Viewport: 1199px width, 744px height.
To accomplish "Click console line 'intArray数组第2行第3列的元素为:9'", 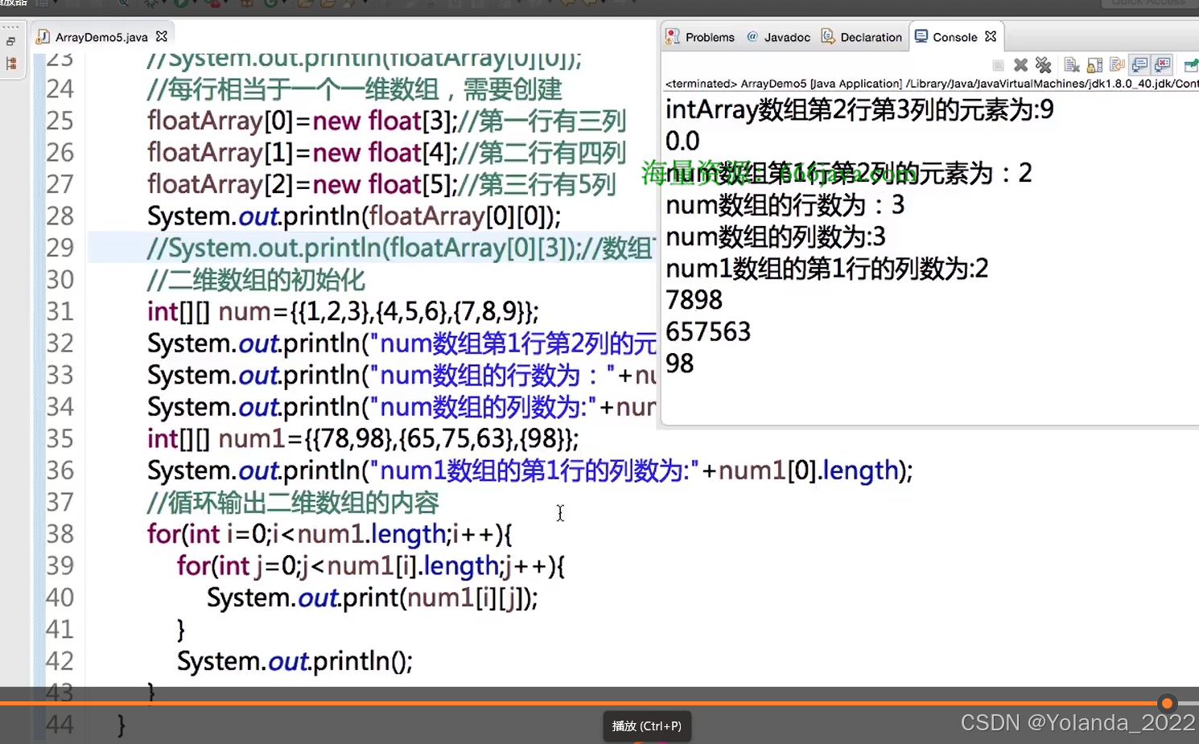I will (x=859, y=109).
